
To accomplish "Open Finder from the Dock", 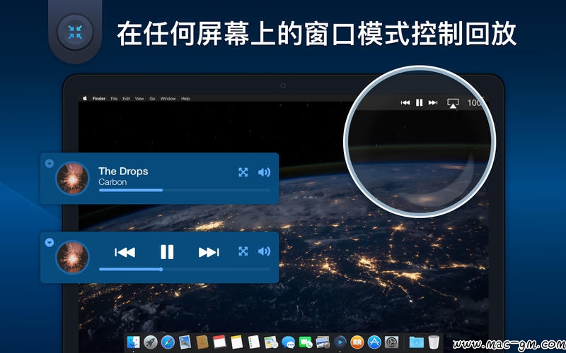I will (x=134, y=342).
